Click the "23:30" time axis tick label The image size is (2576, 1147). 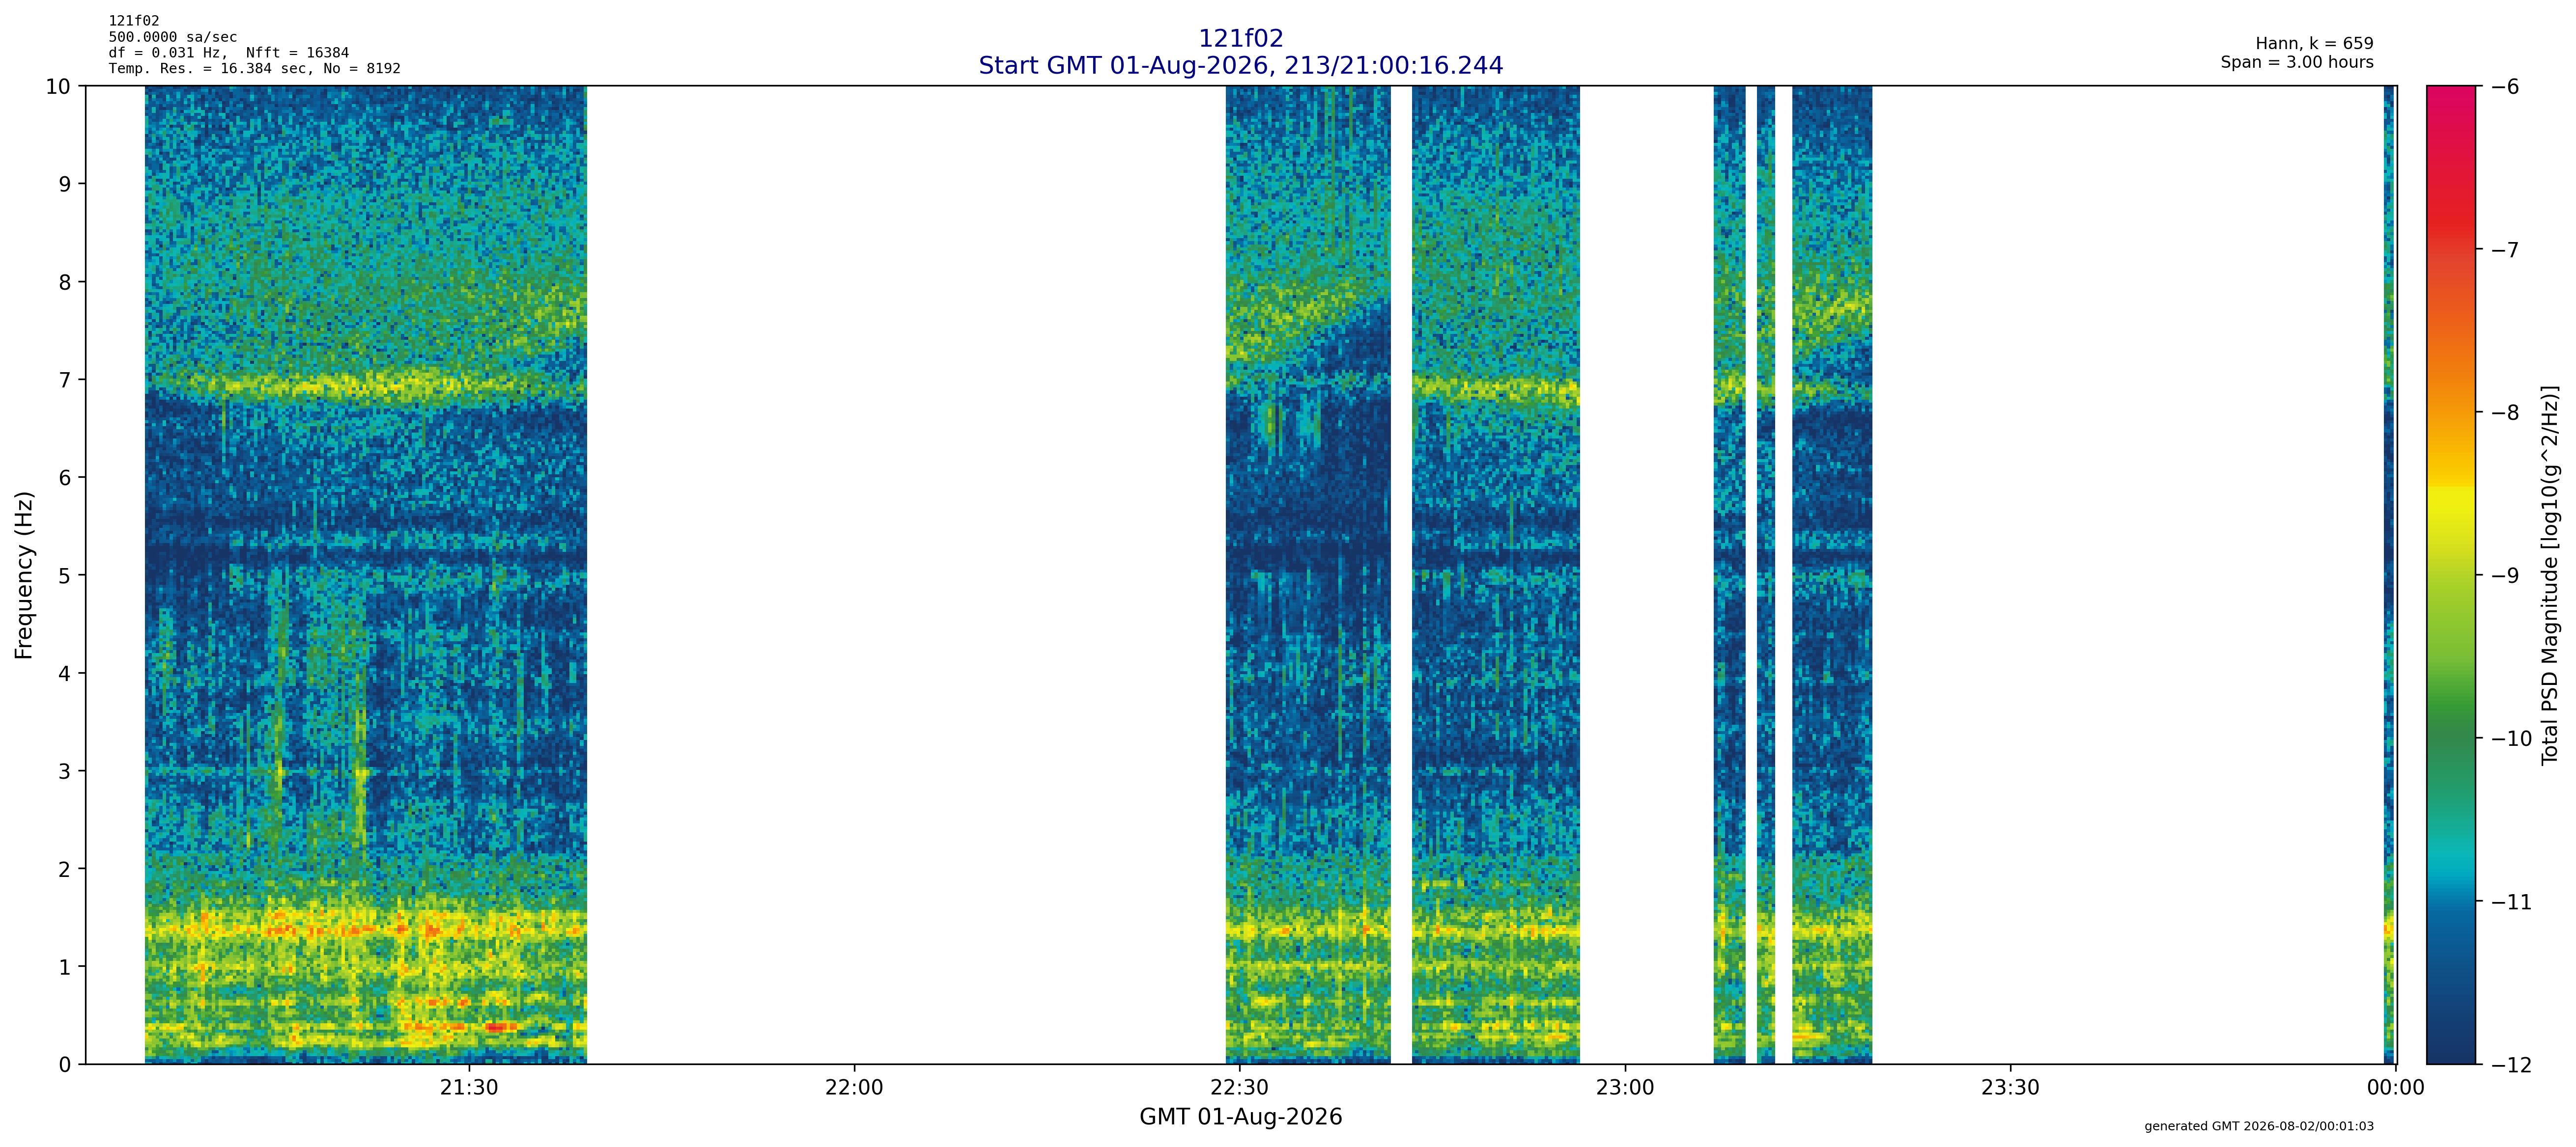coord(2010,1088)
